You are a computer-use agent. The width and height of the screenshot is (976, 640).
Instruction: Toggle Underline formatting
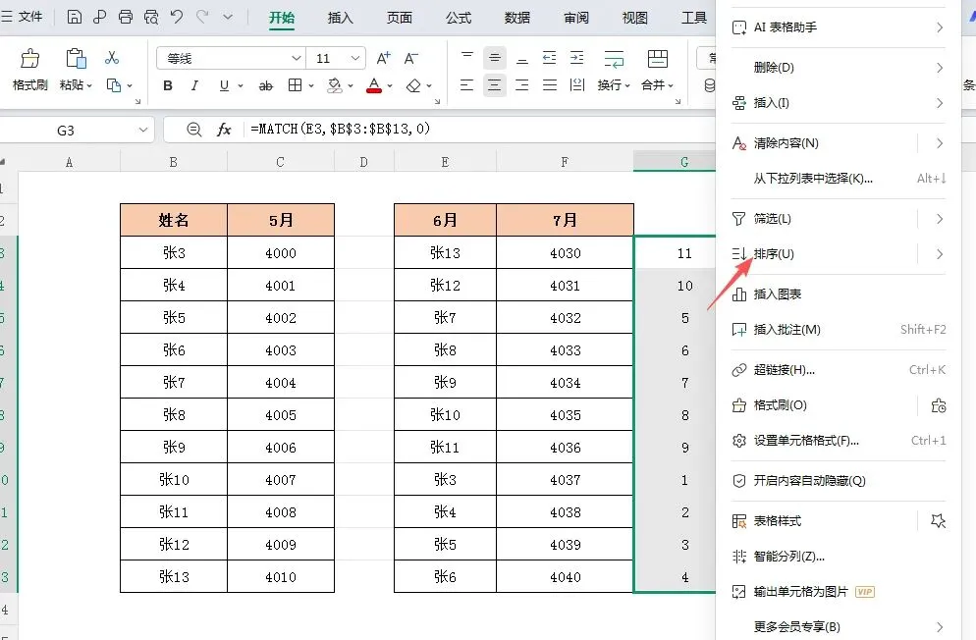click(x=224, y=85)
